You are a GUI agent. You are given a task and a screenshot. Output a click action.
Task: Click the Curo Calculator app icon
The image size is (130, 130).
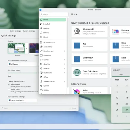coord(77,72)
